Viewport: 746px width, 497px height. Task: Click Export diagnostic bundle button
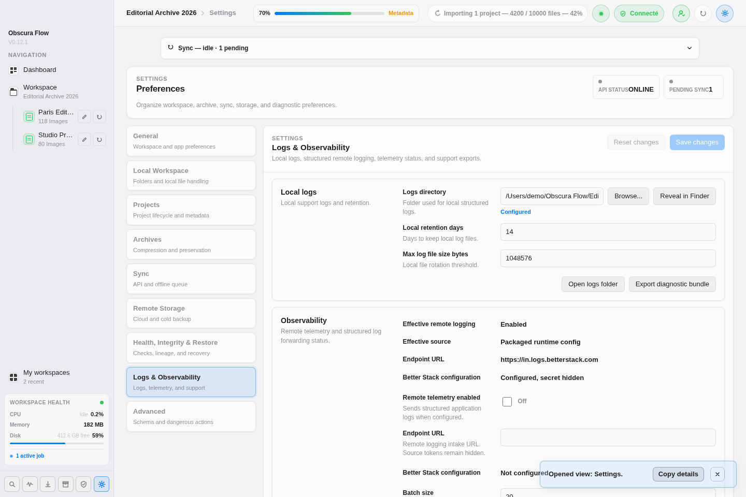click(x=672, y=284)
